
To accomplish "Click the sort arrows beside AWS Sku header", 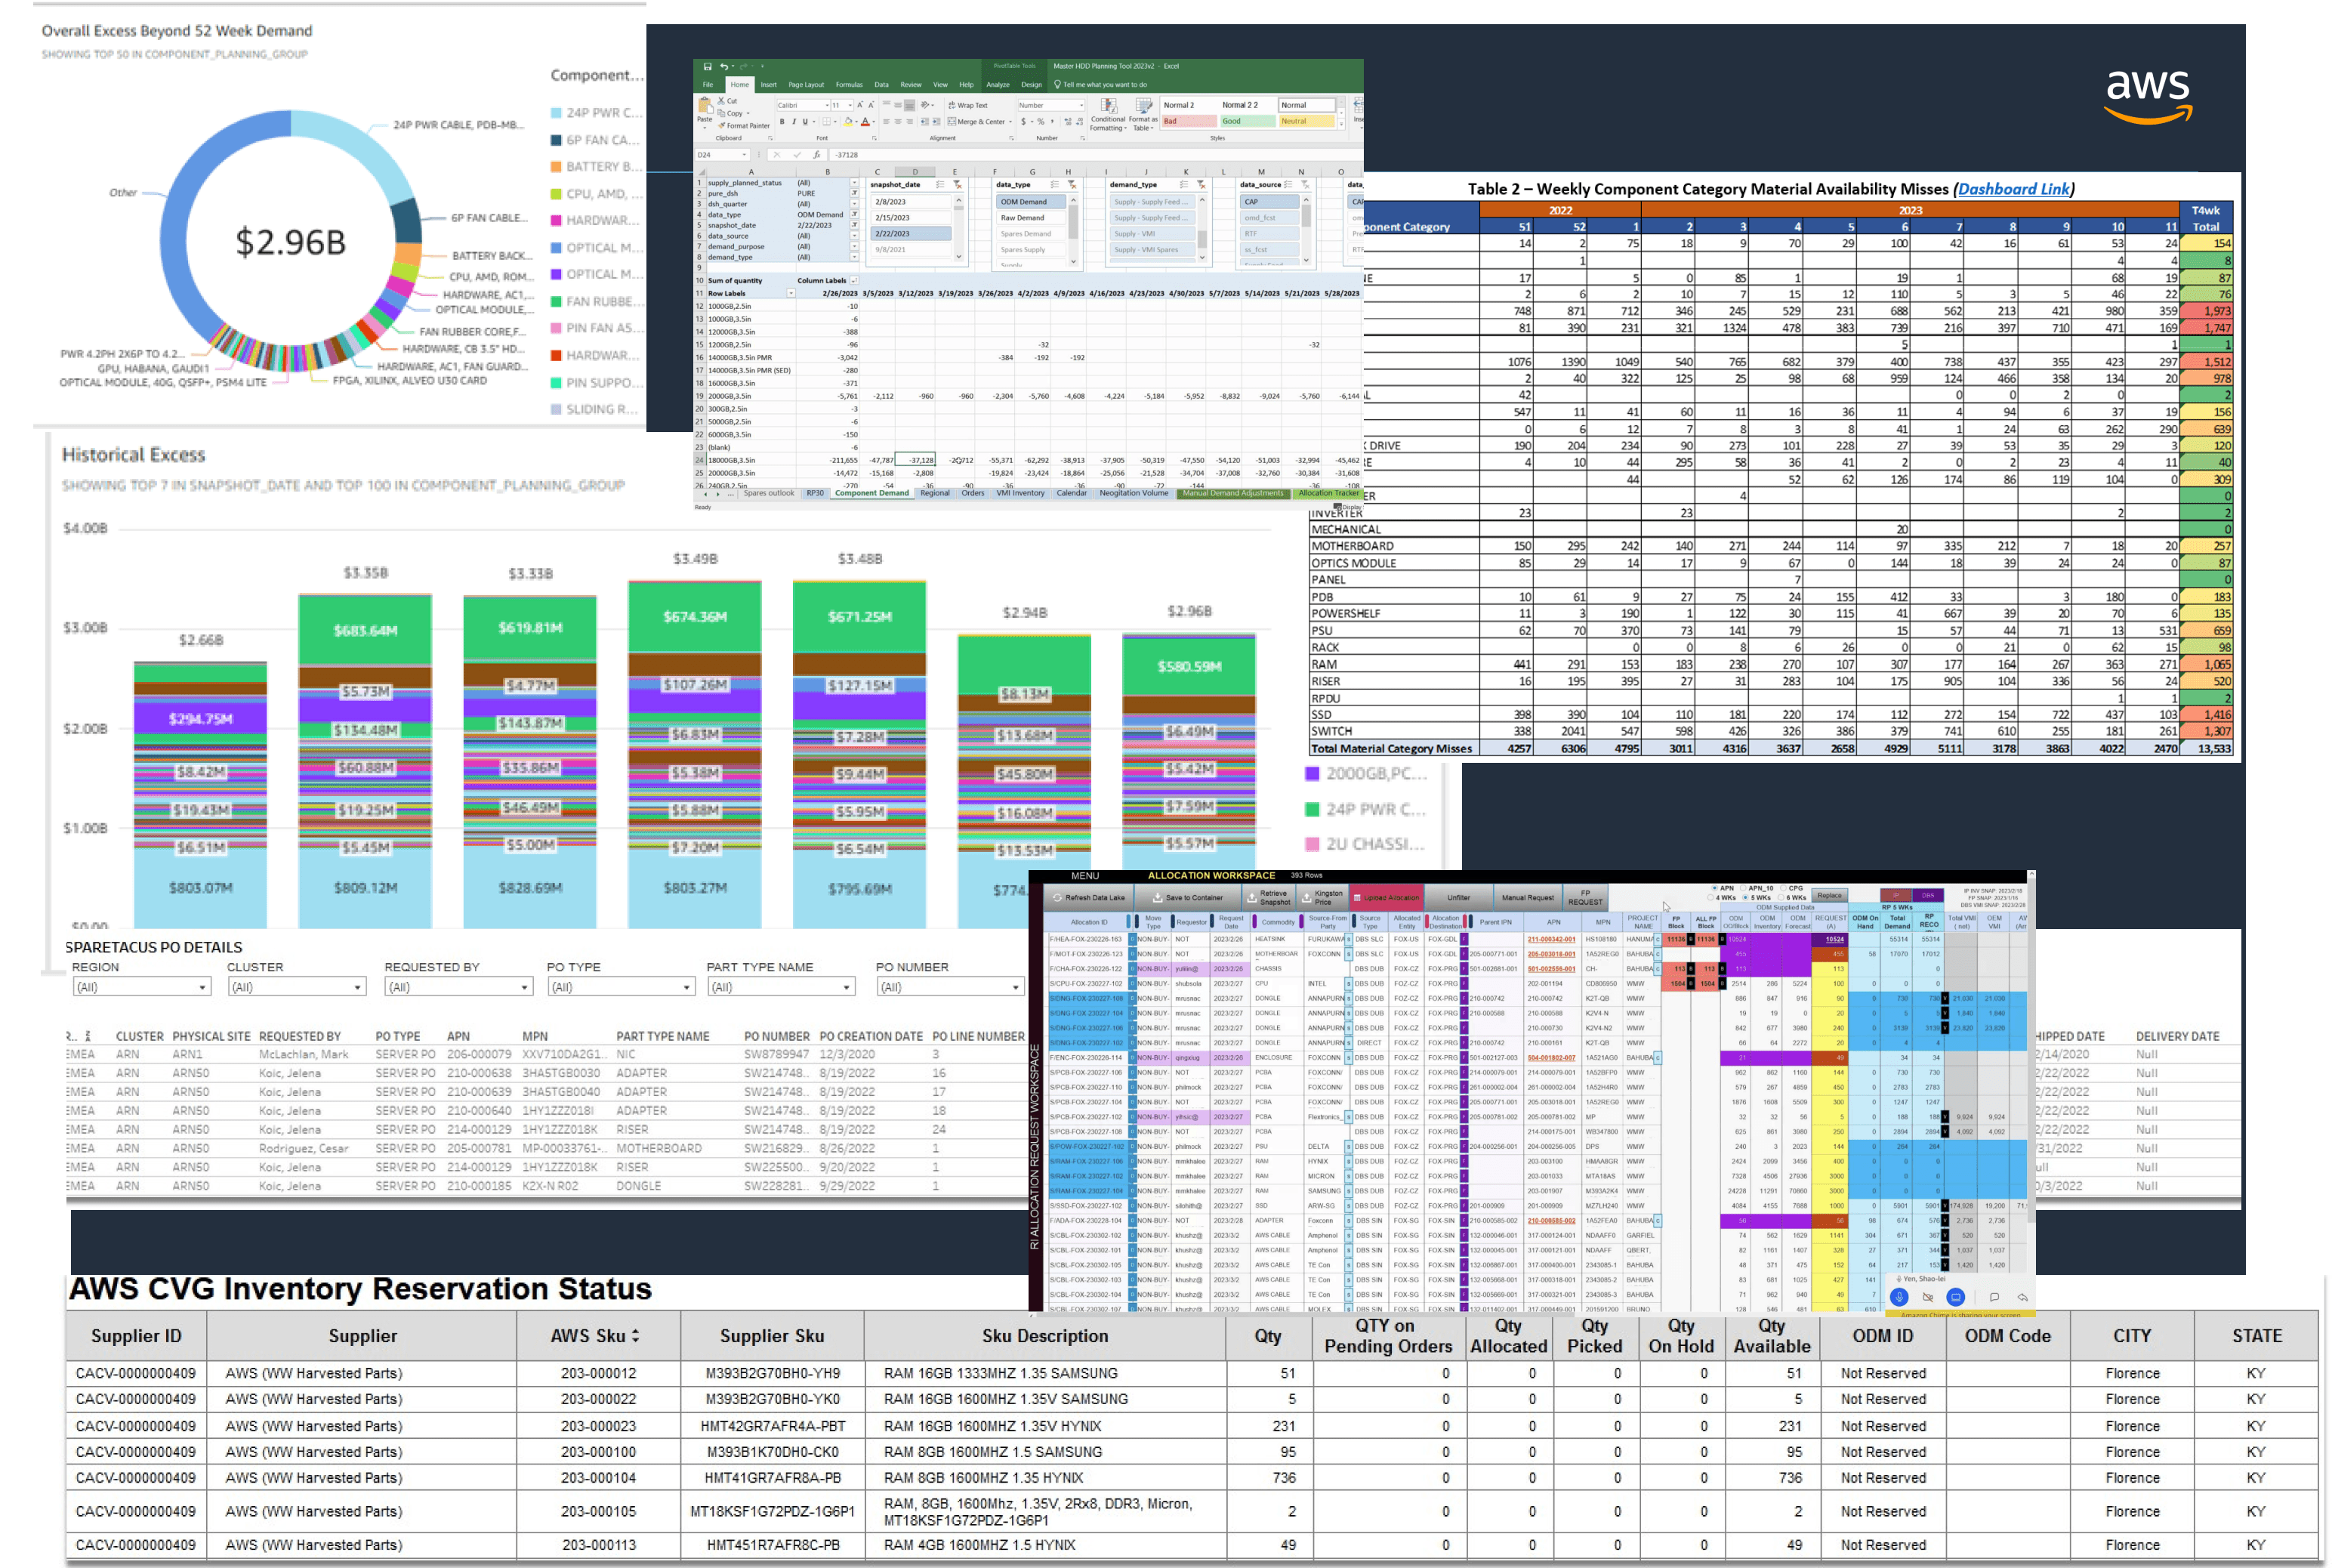I will (x=634, y=1336).
